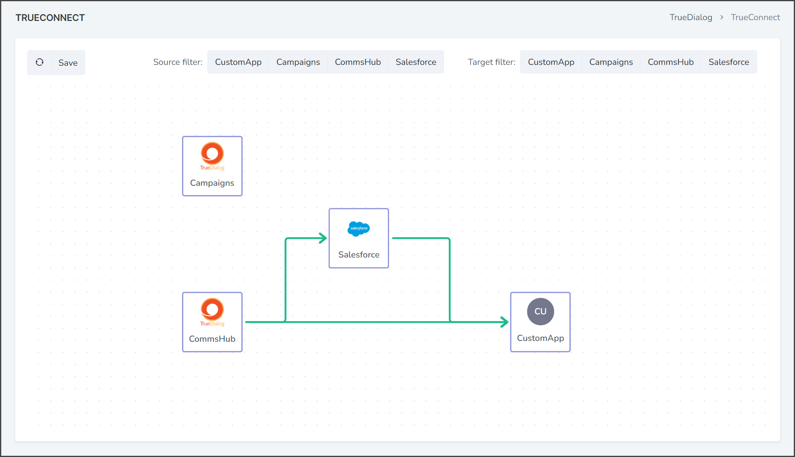
Task: Toggle CommsHub in Source filter
Action: tap(358, 62)
